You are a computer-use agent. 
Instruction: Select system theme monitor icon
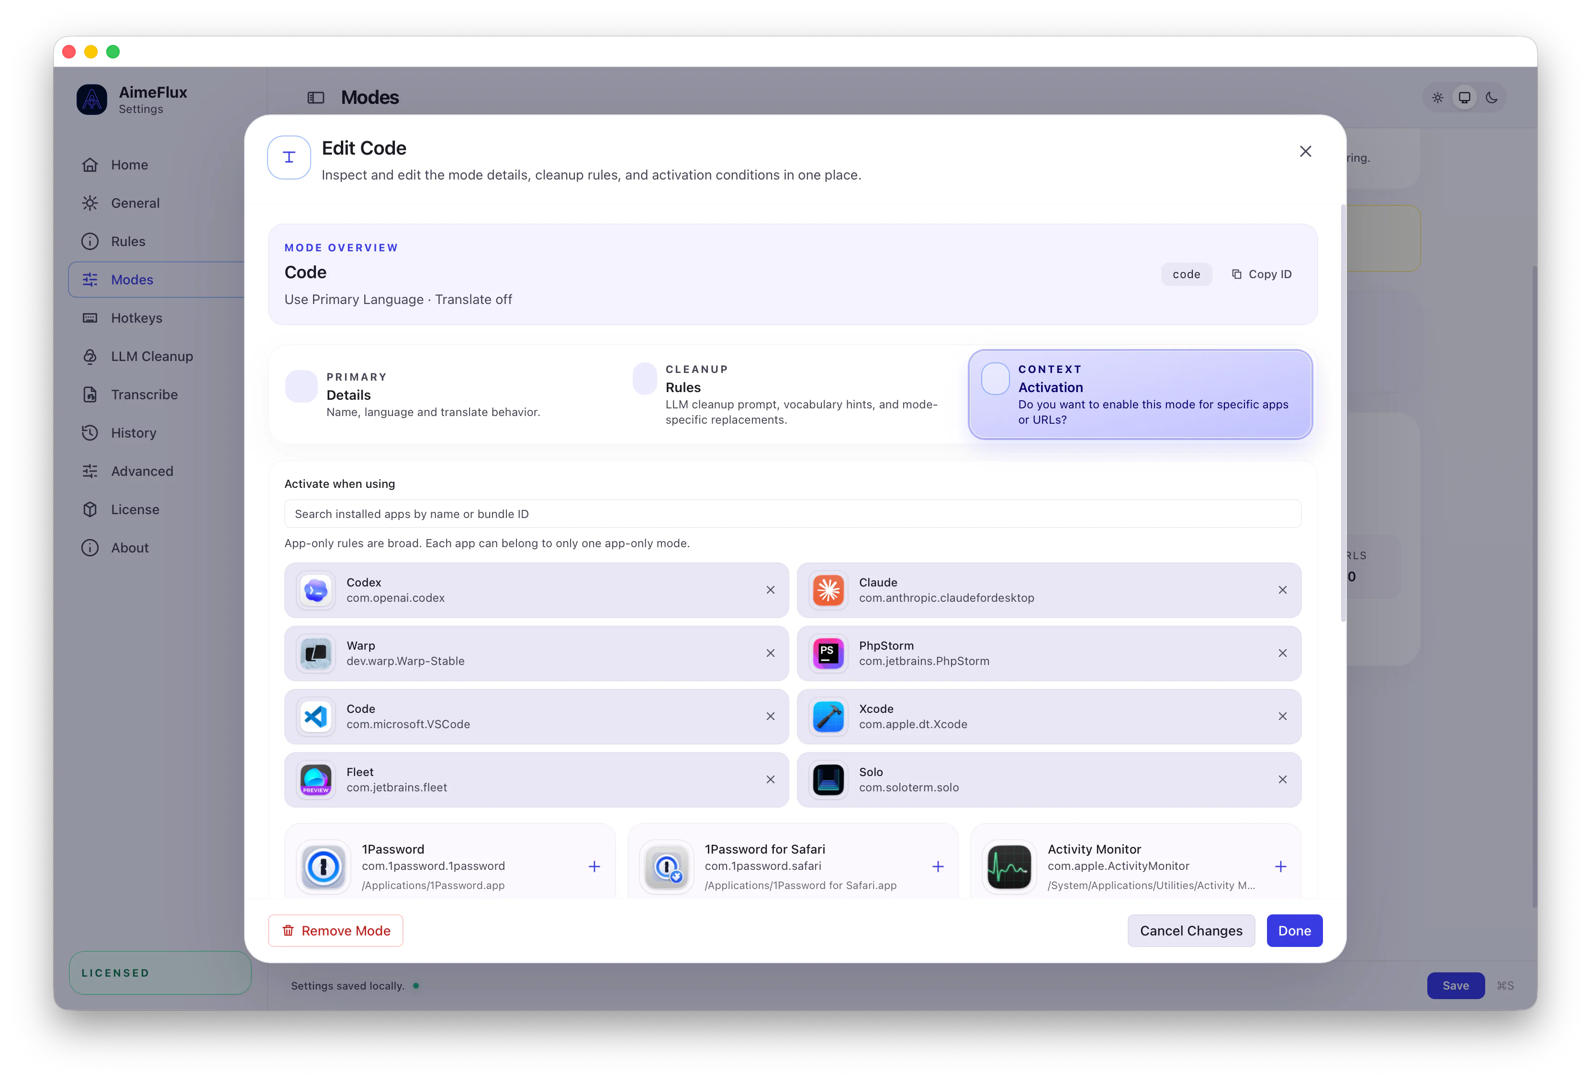coord(1464,98)
